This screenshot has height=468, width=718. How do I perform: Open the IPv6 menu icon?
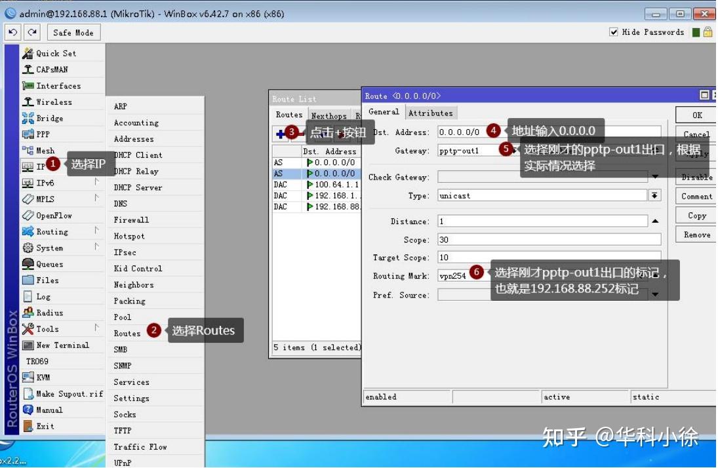click(28, 183)
